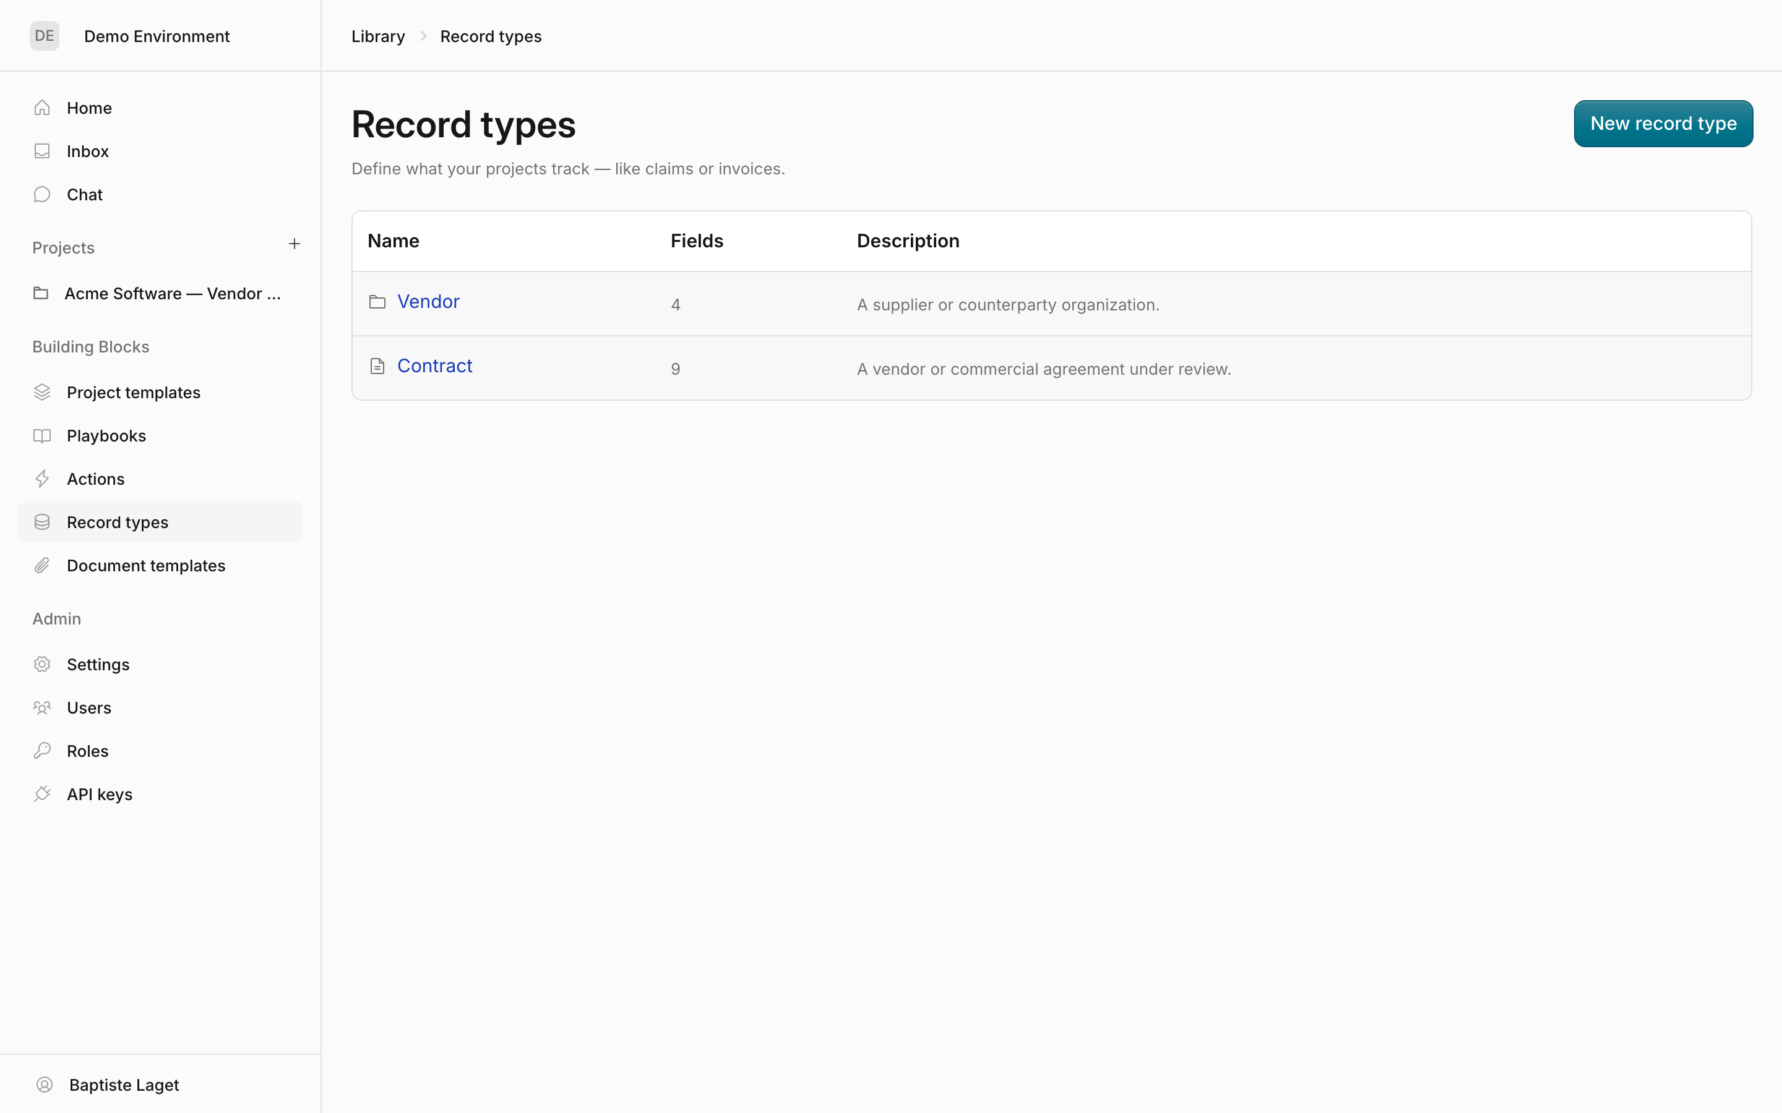
Task: Open Acme Software — Vendor project
Action: [x=160, y=294]
